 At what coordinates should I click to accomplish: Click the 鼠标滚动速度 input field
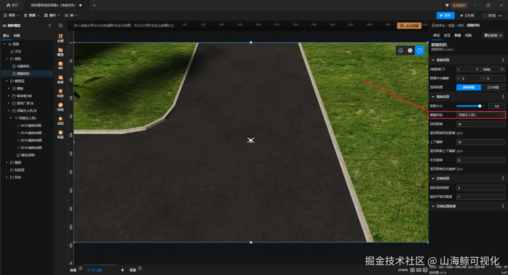coord(481,188)
